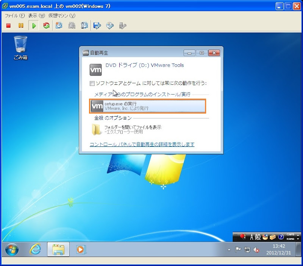This screenshot has height=266, width=303.
Task: Open the 仮想マシン (V) menu
Action: pos(62,16)
